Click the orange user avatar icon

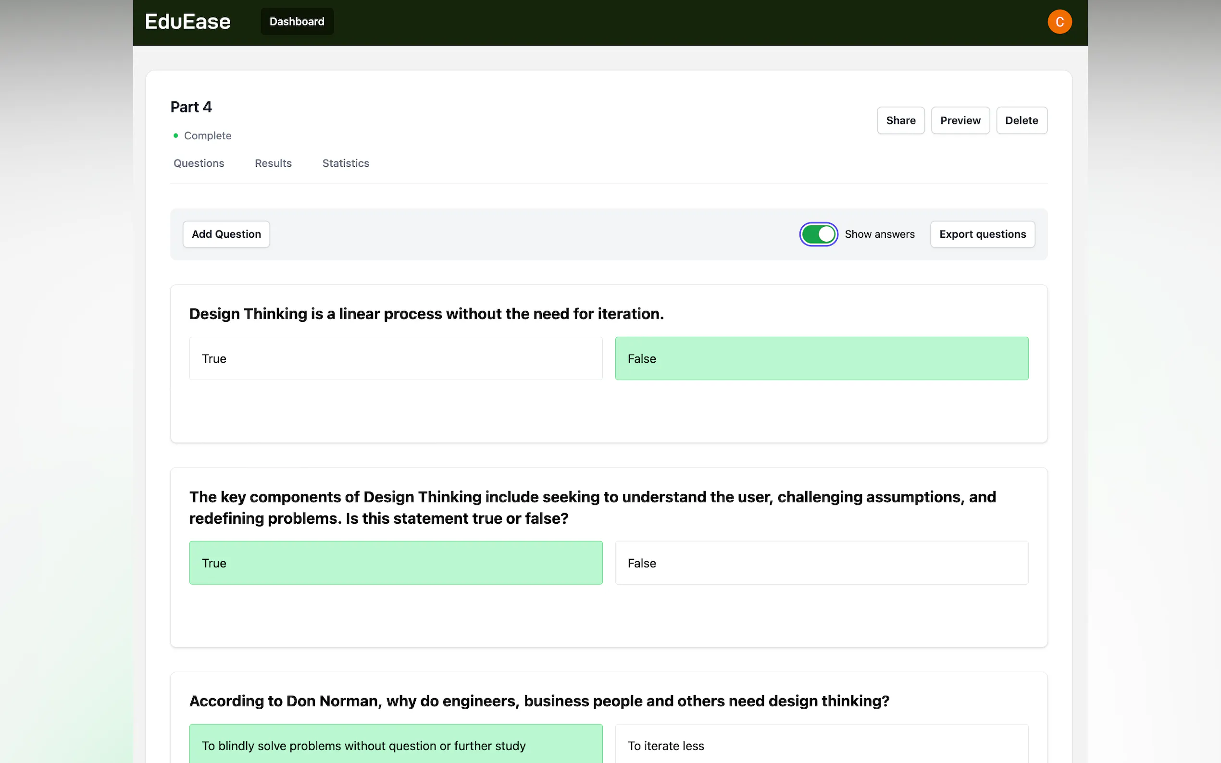[1059, 22]
